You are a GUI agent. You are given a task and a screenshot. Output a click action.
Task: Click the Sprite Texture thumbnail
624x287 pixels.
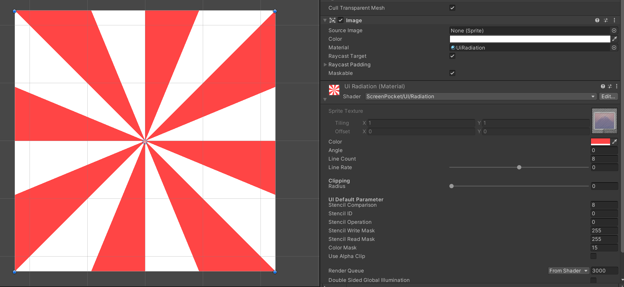[x=604, y=121]
